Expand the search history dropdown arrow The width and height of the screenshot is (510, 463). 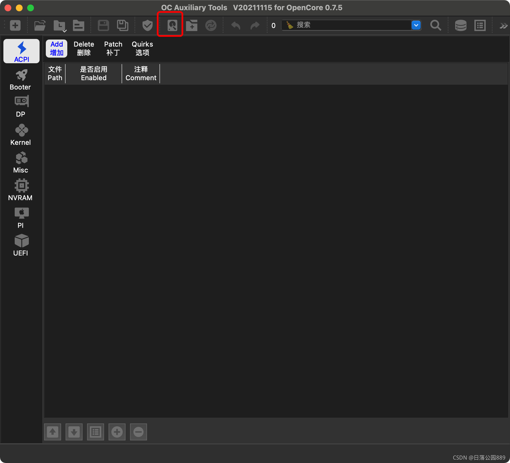click(416, 25)
